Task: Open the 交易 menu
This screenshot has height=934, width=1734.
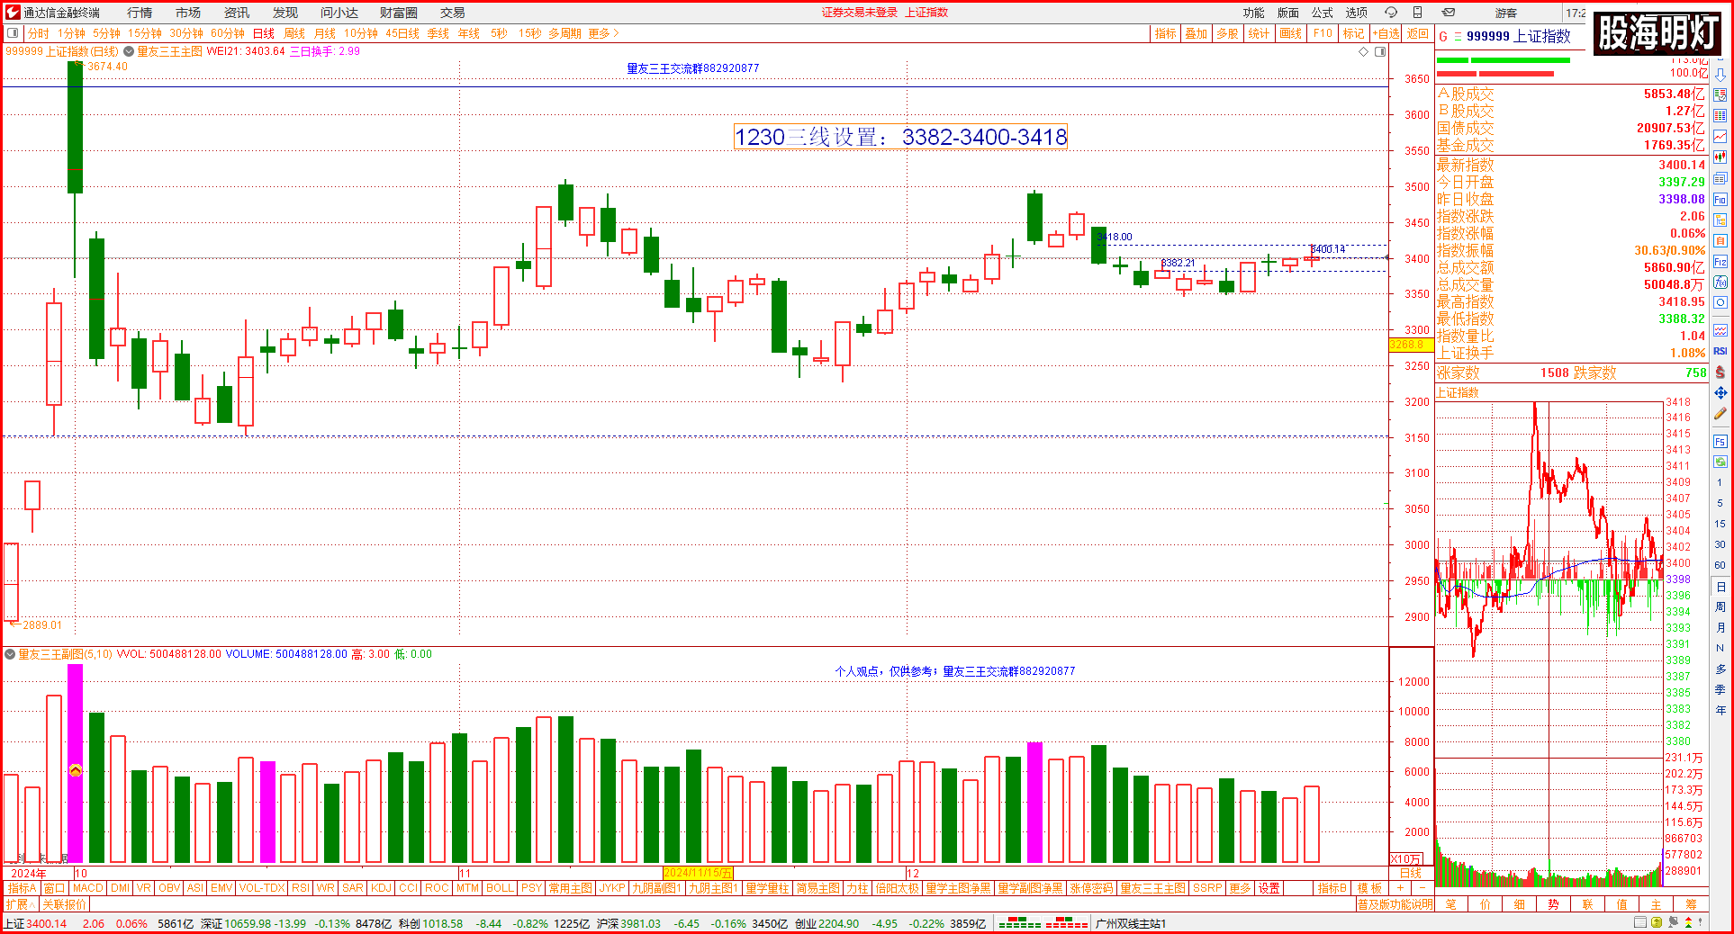Action: (453, 13)
